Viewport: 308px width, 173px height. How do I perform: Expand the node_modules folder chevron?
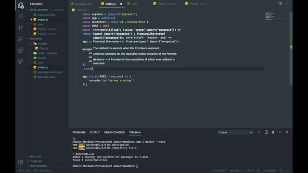(31, 53)
